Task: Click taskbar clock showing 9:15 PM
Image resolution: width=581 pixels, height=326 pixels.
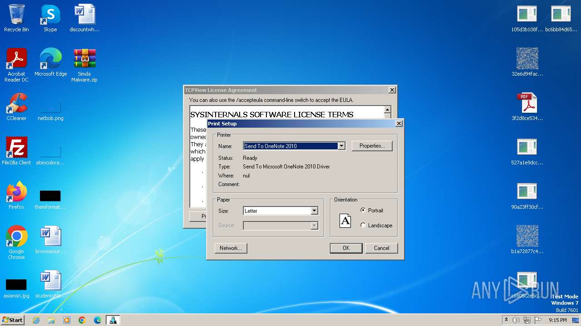Action: tap(557, 320)
